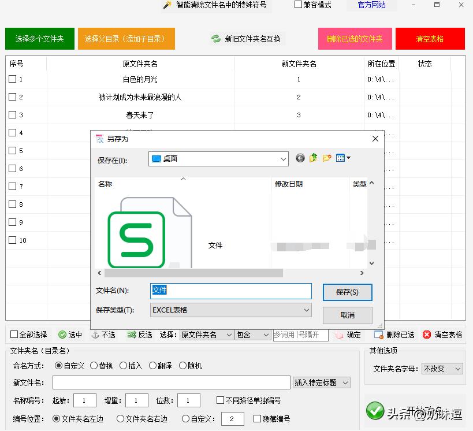
Task: Click inside the 文件名(N) input field
Action: pyautogui.click(x=231, y=291)
